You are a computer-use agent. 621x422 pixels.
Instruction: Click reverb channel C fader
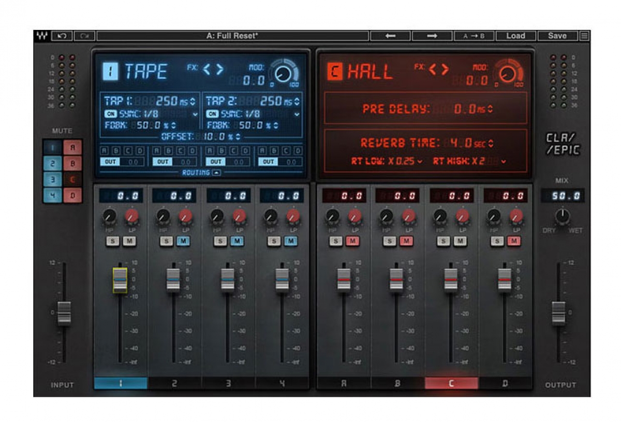pyautogui.click(x=451, y=280)
